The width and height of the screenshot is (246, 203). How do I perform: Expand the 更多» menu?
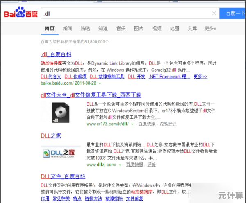coord(210,29)
